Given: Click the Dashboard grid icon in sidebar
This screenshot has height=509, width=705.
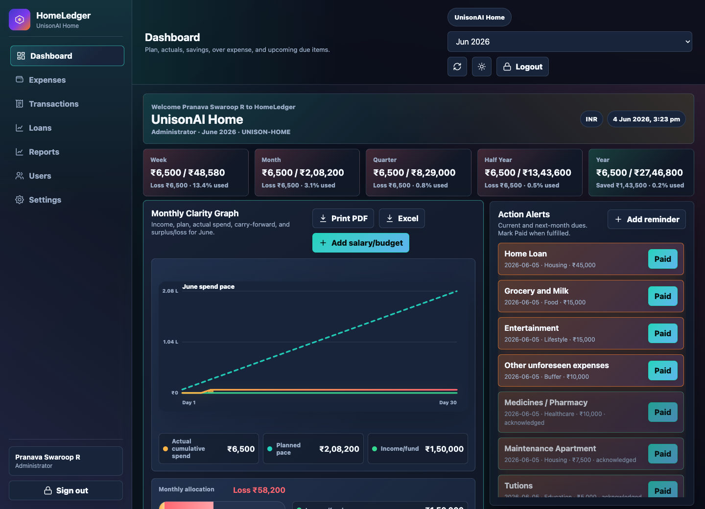Looking at the screenshot, I should coord(21,56).
